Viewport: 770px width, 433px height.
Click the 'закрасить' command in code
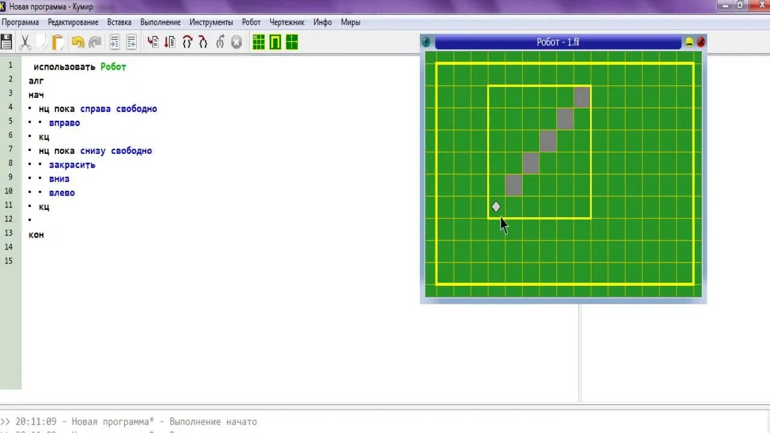(72, 165)
